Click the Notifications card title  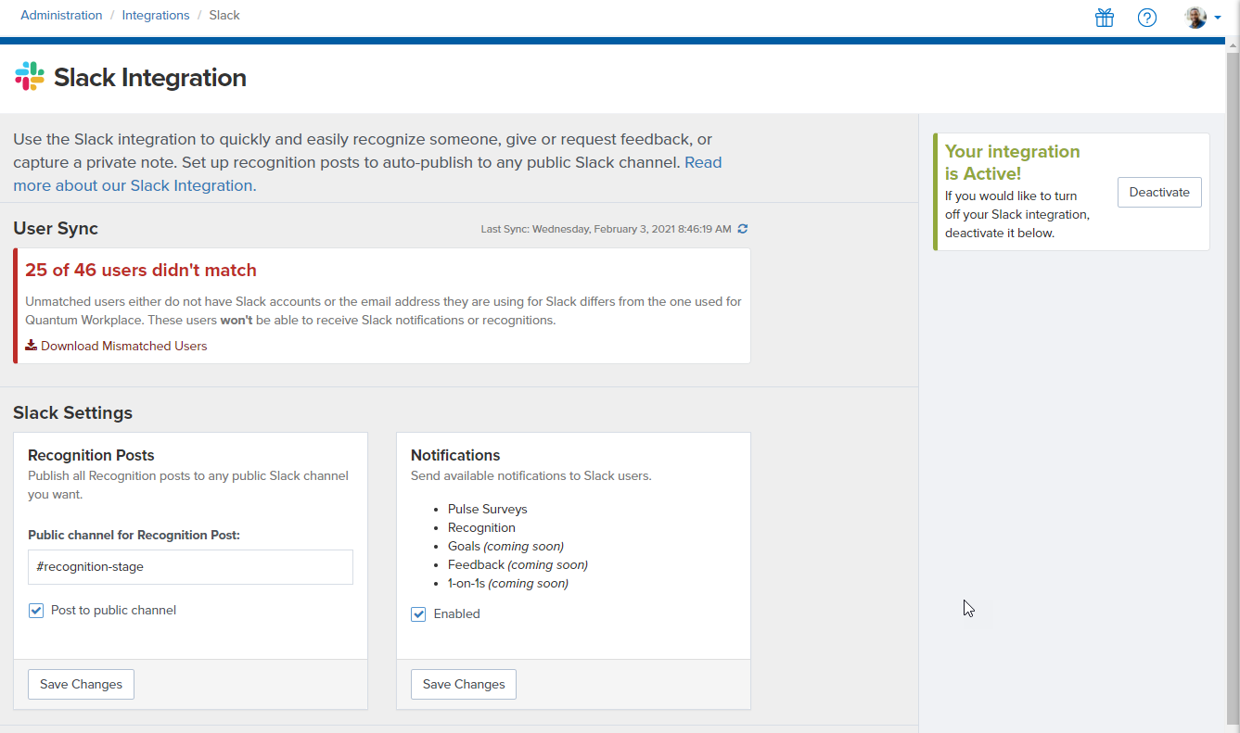click(x=455, y=455)
